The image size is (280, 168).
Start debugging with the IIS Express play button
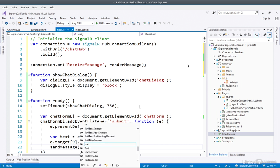click(x=97, y=24)
